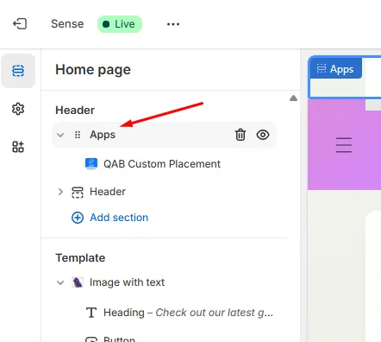Image resolution: width=381 pixels, height=342 pixels.
Task: Collapse the Image with text section
Action: (60, 282)
